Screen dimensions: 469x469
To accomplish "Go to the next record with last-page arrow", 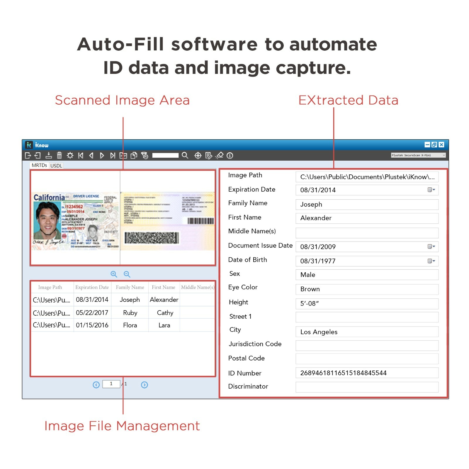I will pyautogui.click(x=112, y=156).
